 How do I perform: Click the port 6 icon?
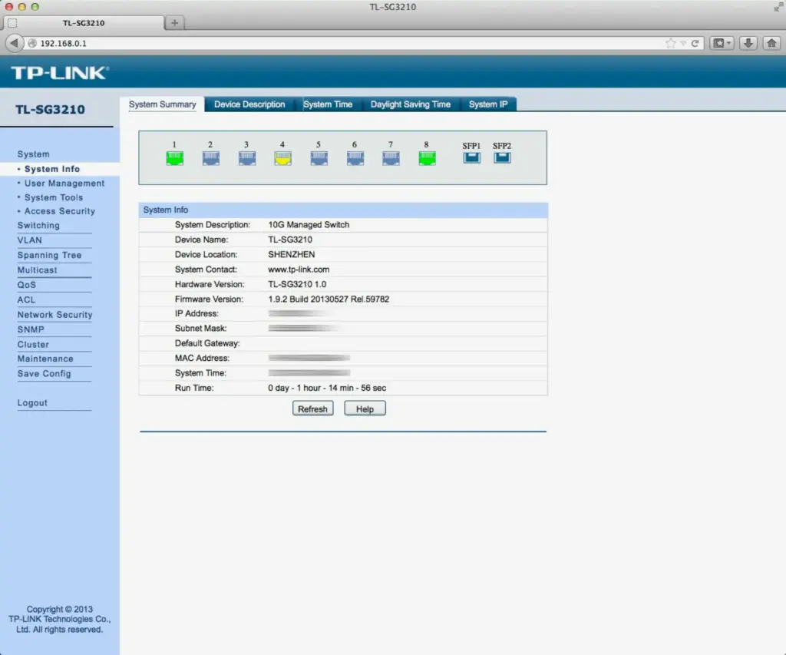(x=355, y=158)
